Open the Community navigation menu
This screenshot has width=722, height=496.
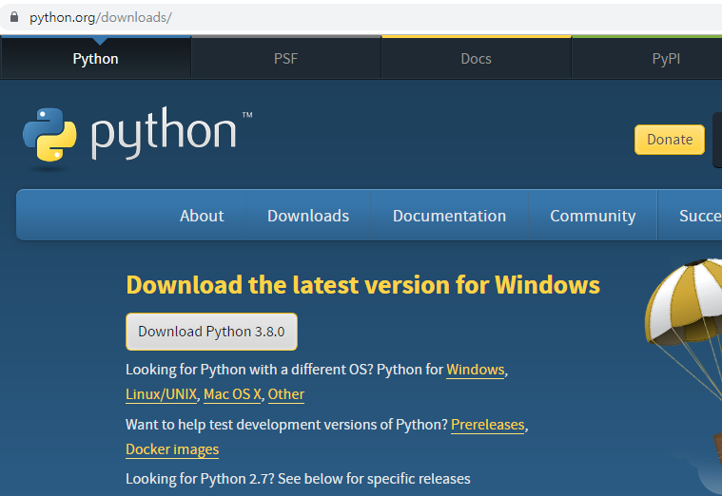(593, 216)
